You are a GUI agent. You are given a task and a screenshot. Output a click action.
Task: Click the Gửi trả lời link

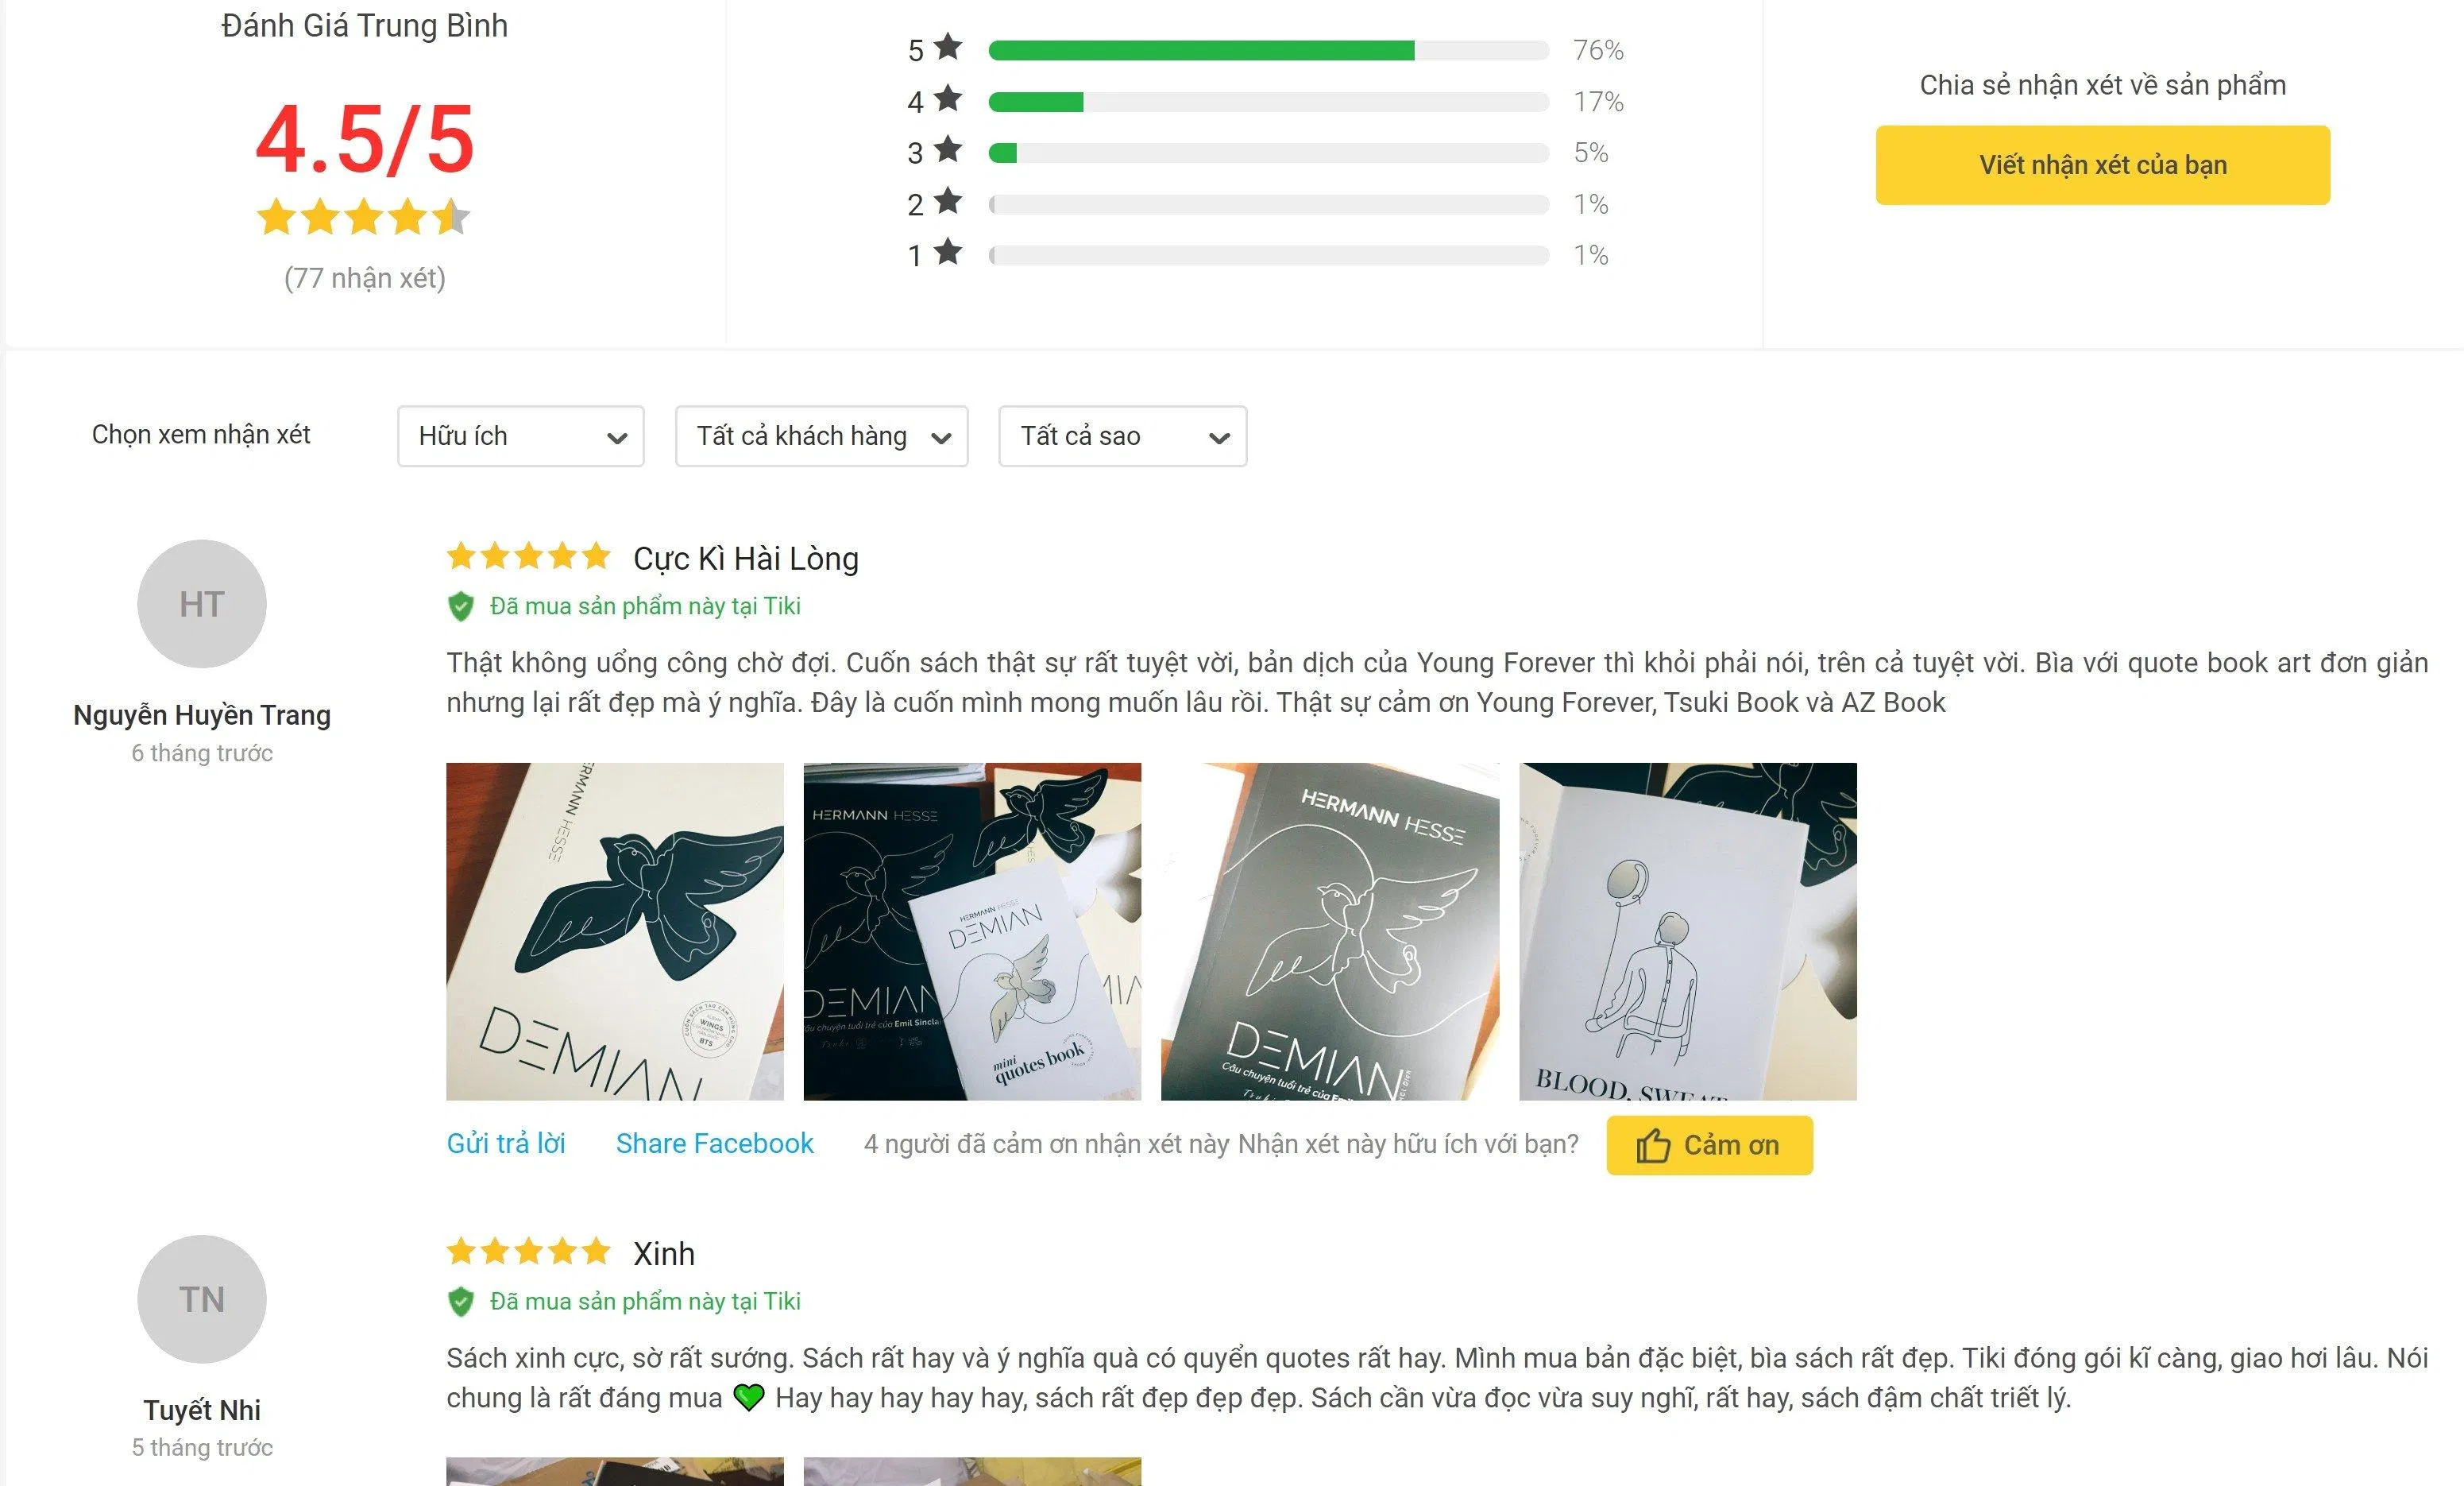(506, 1144)
